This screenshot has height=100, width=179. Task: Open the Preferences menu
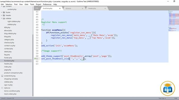47,4
